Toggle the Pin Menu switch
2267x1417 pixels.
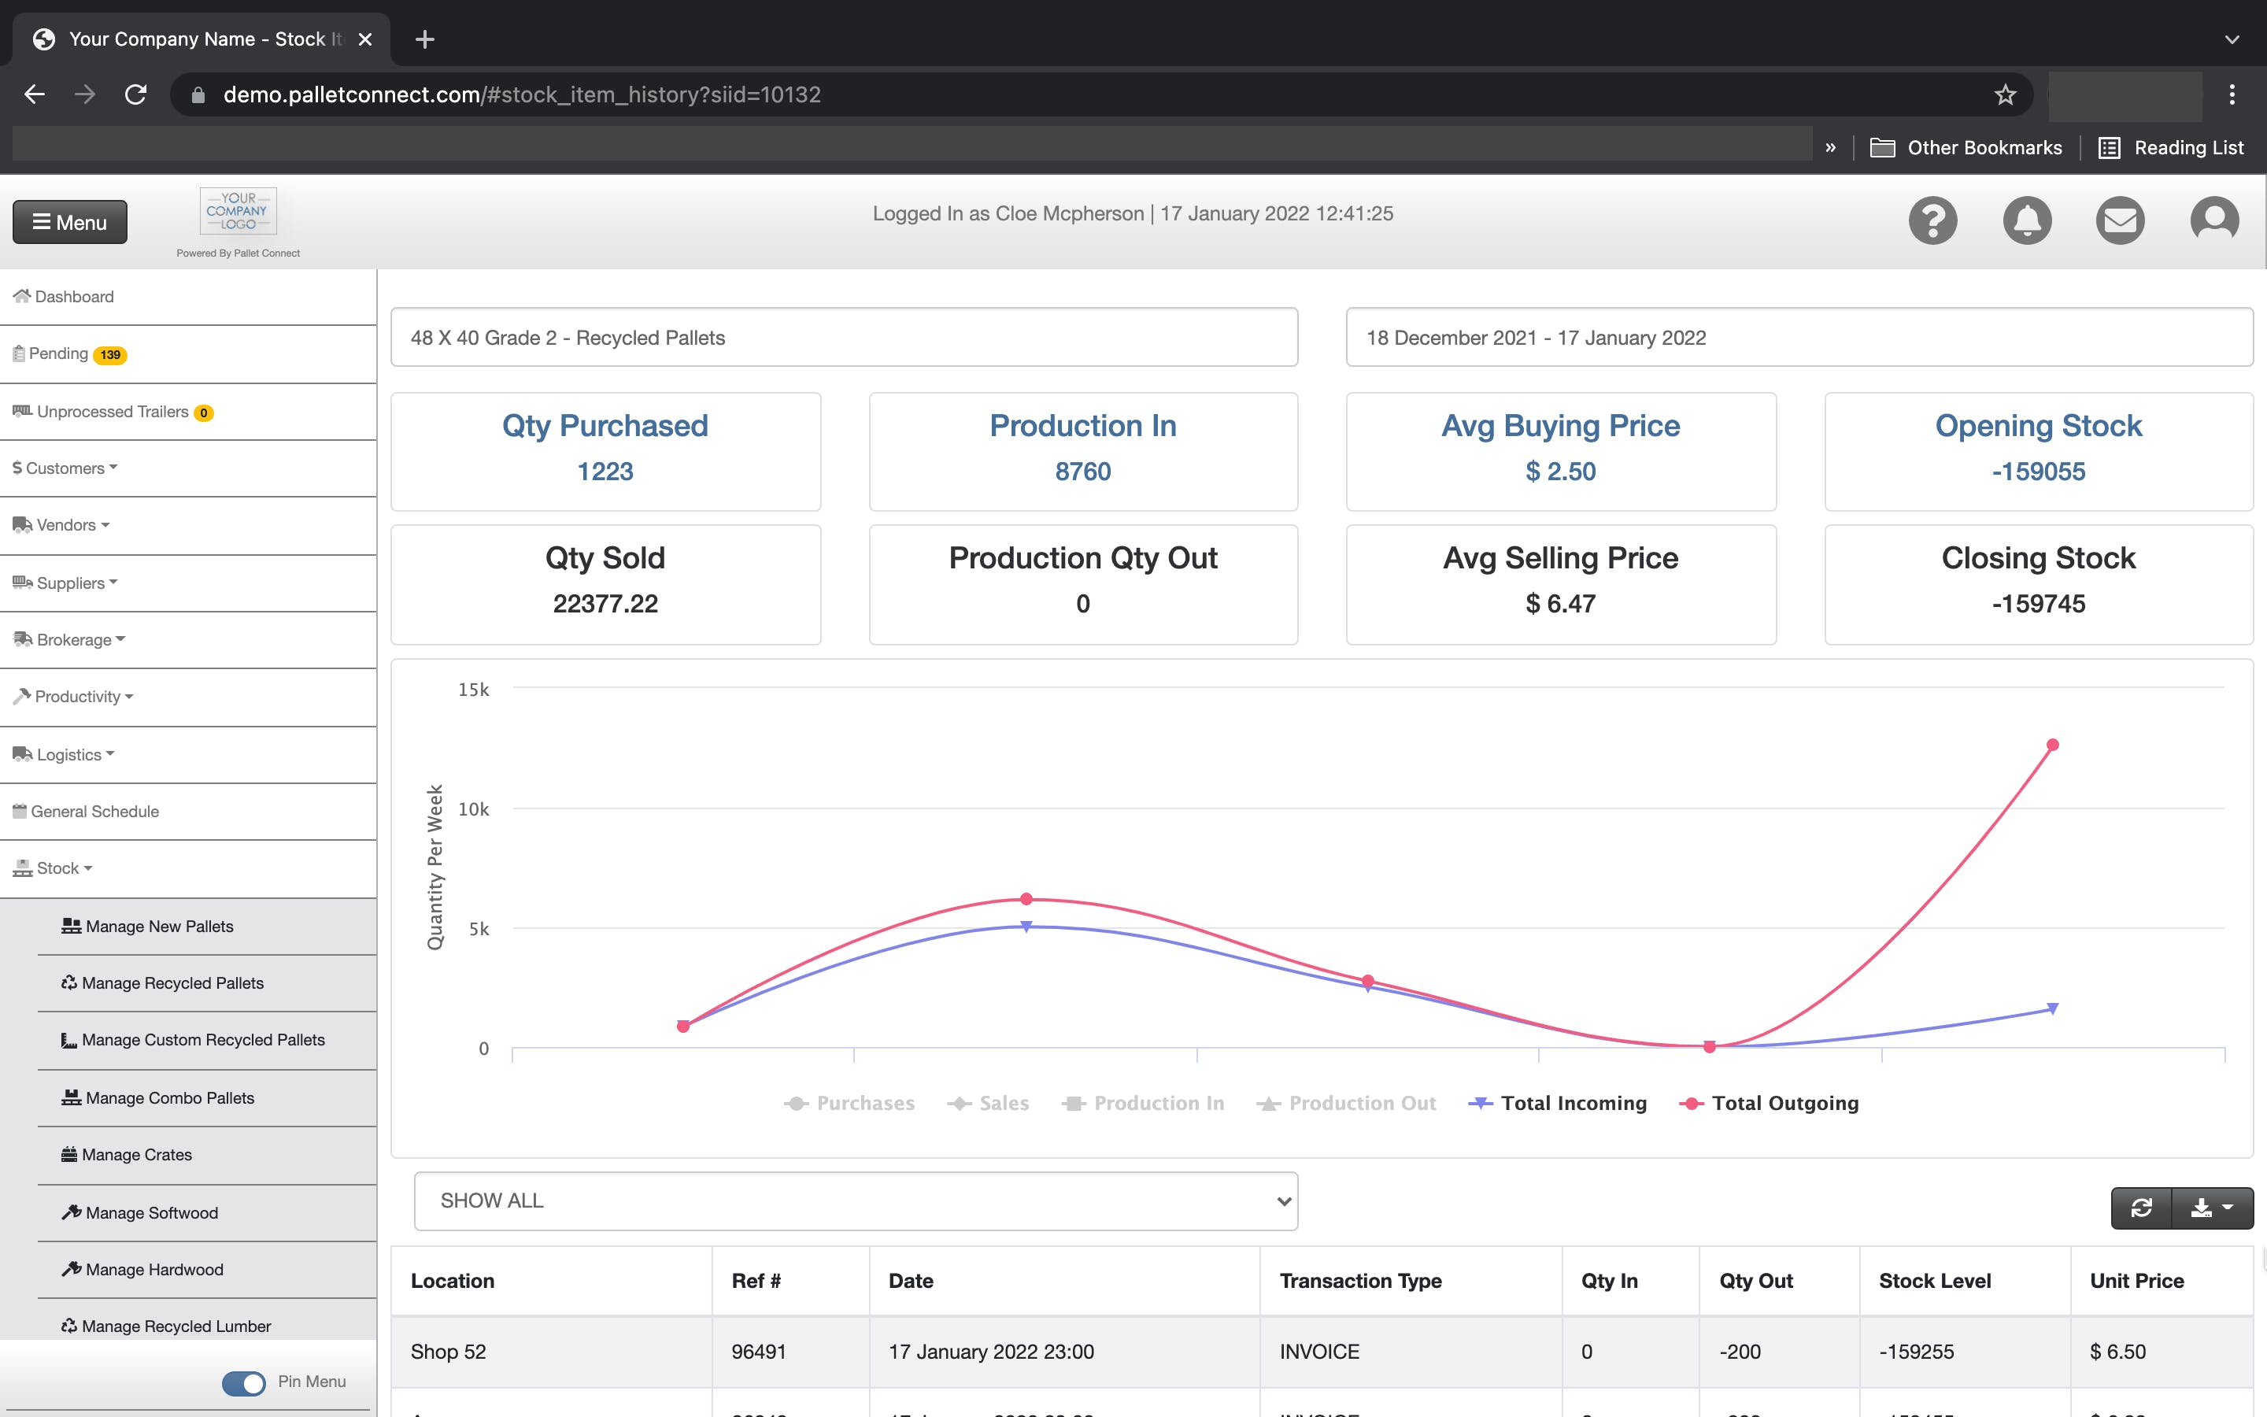pos(243,1382)
